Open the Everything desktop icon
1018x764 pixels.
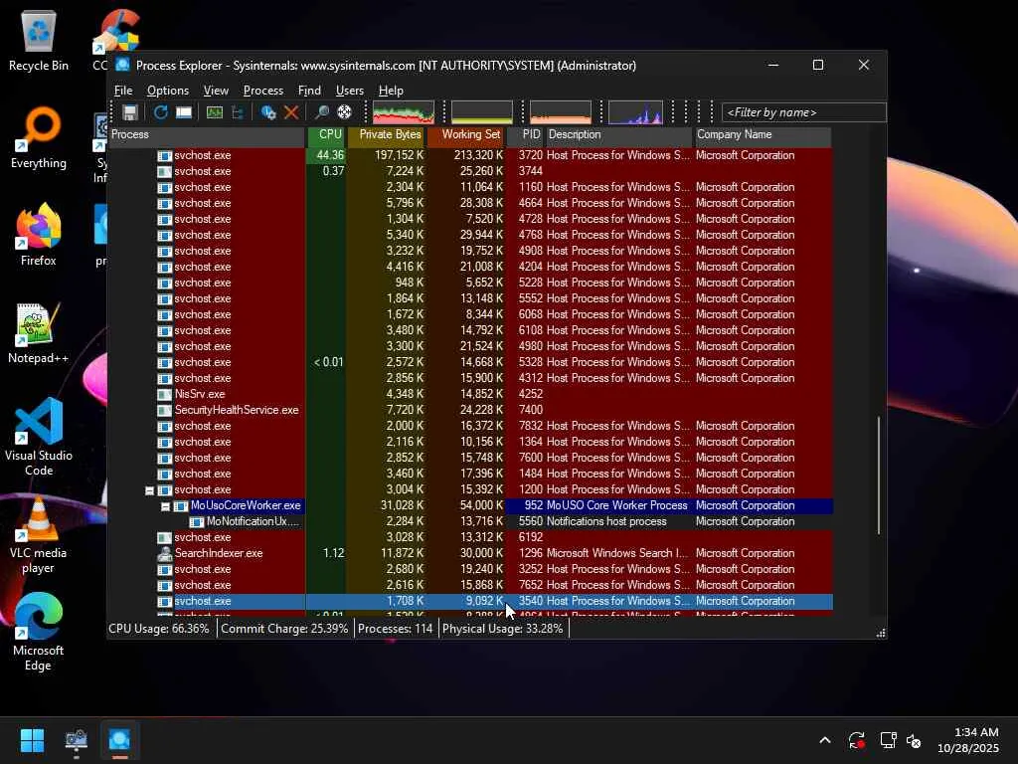coord(39,137)
